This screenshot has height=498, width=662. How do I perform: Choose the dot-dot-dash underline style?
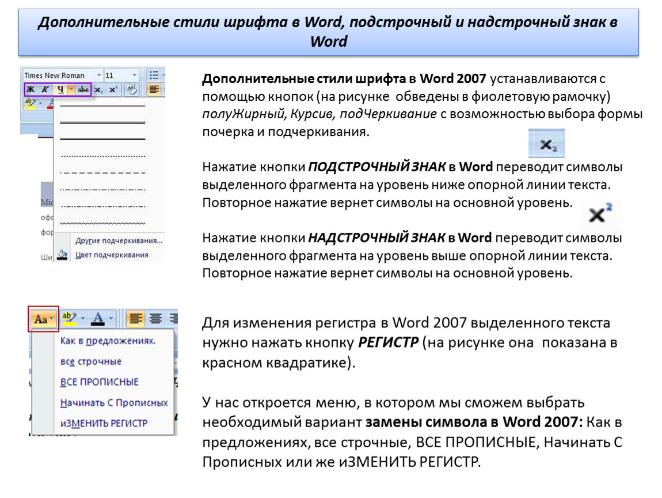pyautogui.click(x=102, y=206)
